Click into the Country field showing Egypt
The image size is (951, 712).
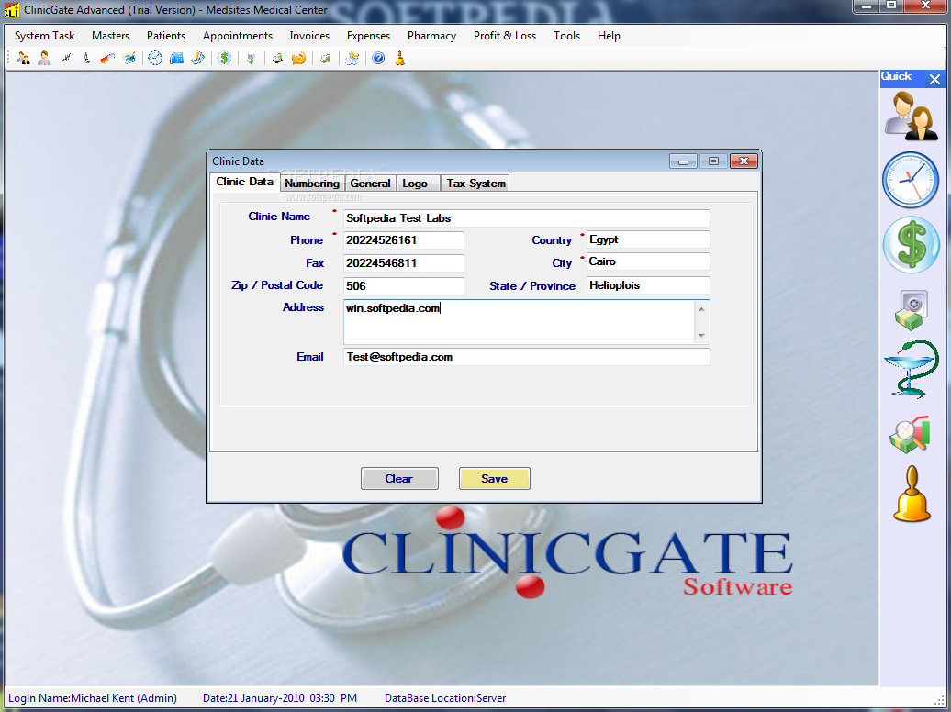pos(648,239)
